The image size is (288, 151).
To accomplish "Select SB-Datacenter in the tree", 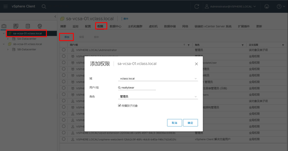I will click(x=27, y=49).
